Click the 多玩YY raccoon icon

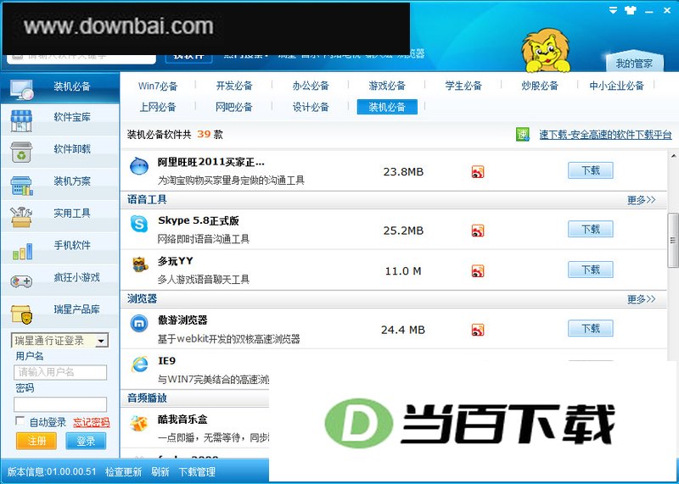139,264
